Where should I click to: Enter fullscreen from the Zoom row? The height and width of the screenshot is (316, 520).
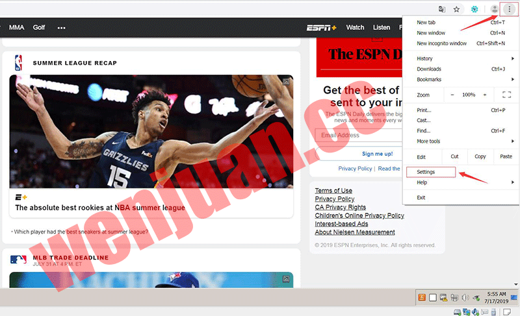click(x=506, y=95)
